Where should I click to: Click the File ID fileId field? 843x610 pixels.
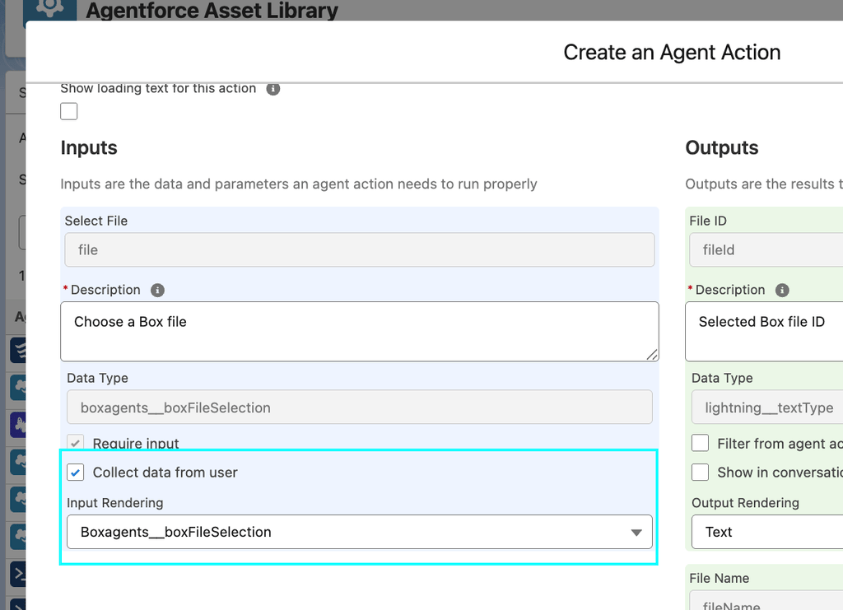[766, 249]
